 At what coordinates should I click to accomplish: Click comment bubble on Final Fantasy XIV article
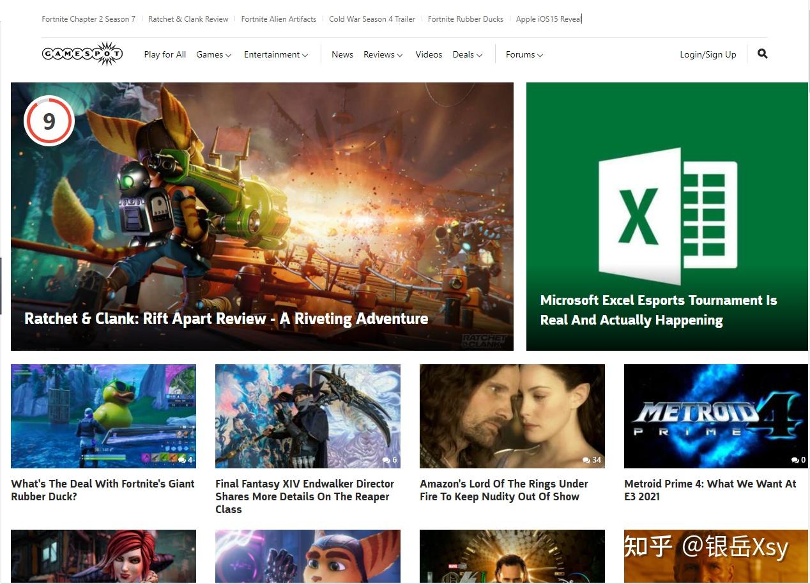pos(390,460)
